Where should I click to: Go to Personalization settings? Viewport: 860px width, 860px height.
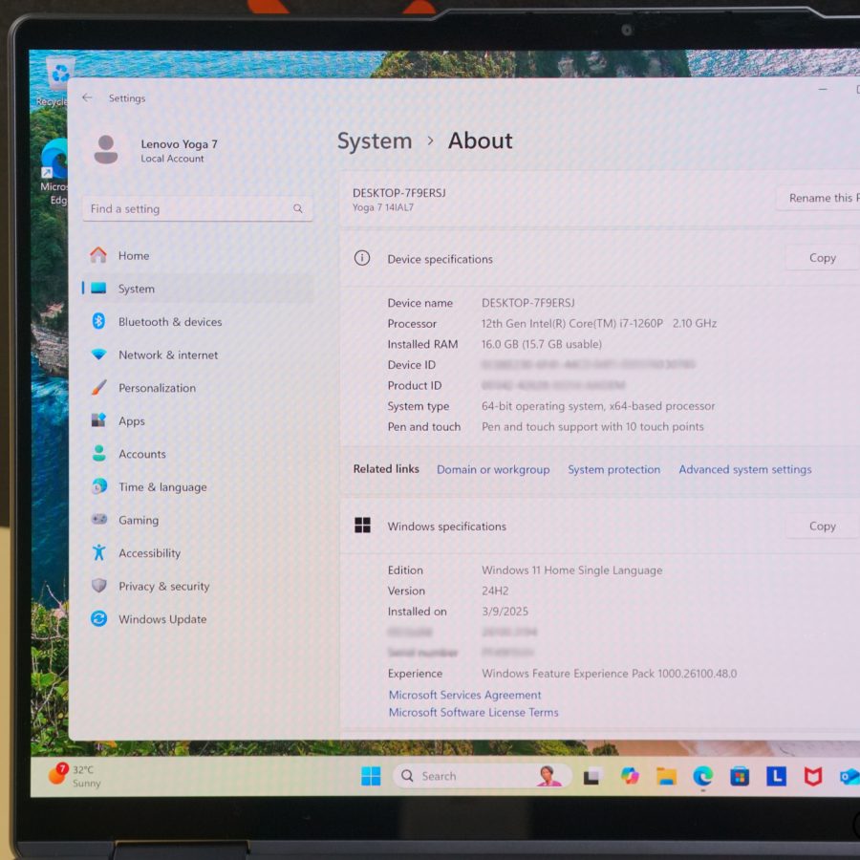(x=198, y=388)
